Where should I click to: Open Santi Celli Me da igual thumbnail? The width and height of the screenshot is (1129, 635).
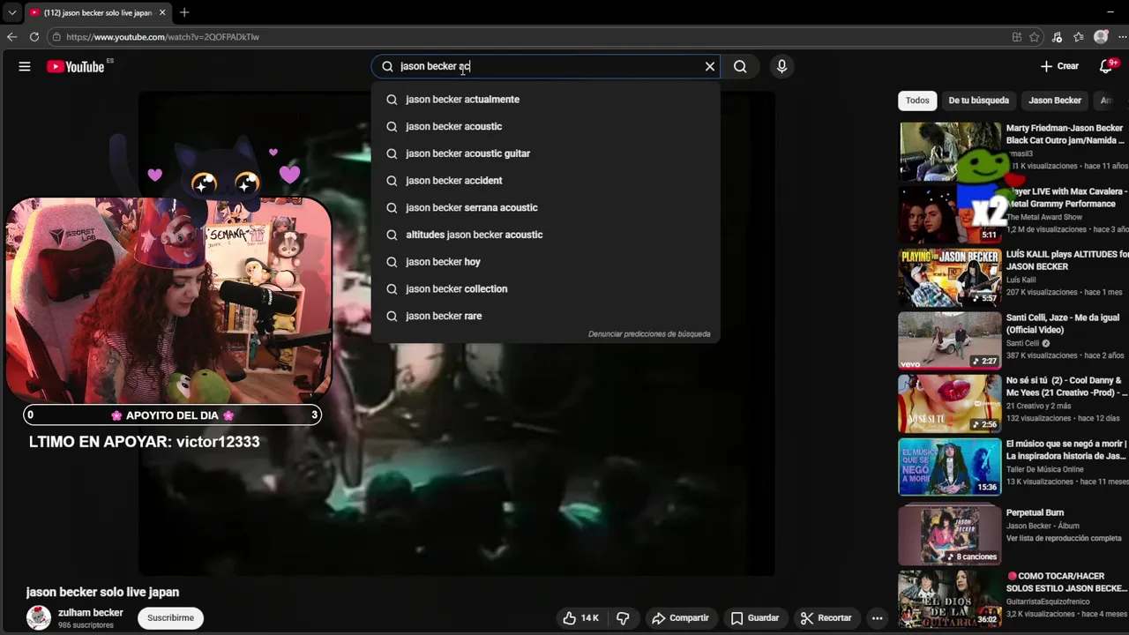(949, 340)
